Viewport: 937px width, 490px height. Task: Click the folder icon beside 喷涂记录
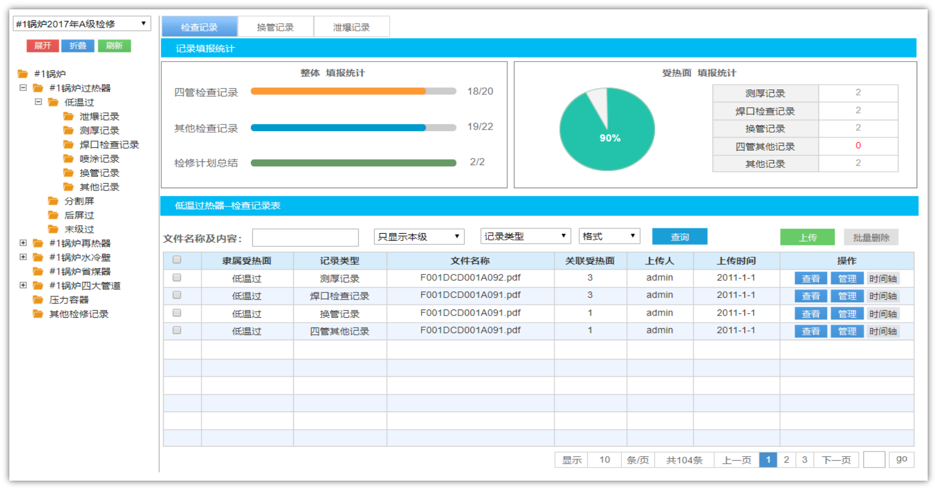(x=69, y=159)
